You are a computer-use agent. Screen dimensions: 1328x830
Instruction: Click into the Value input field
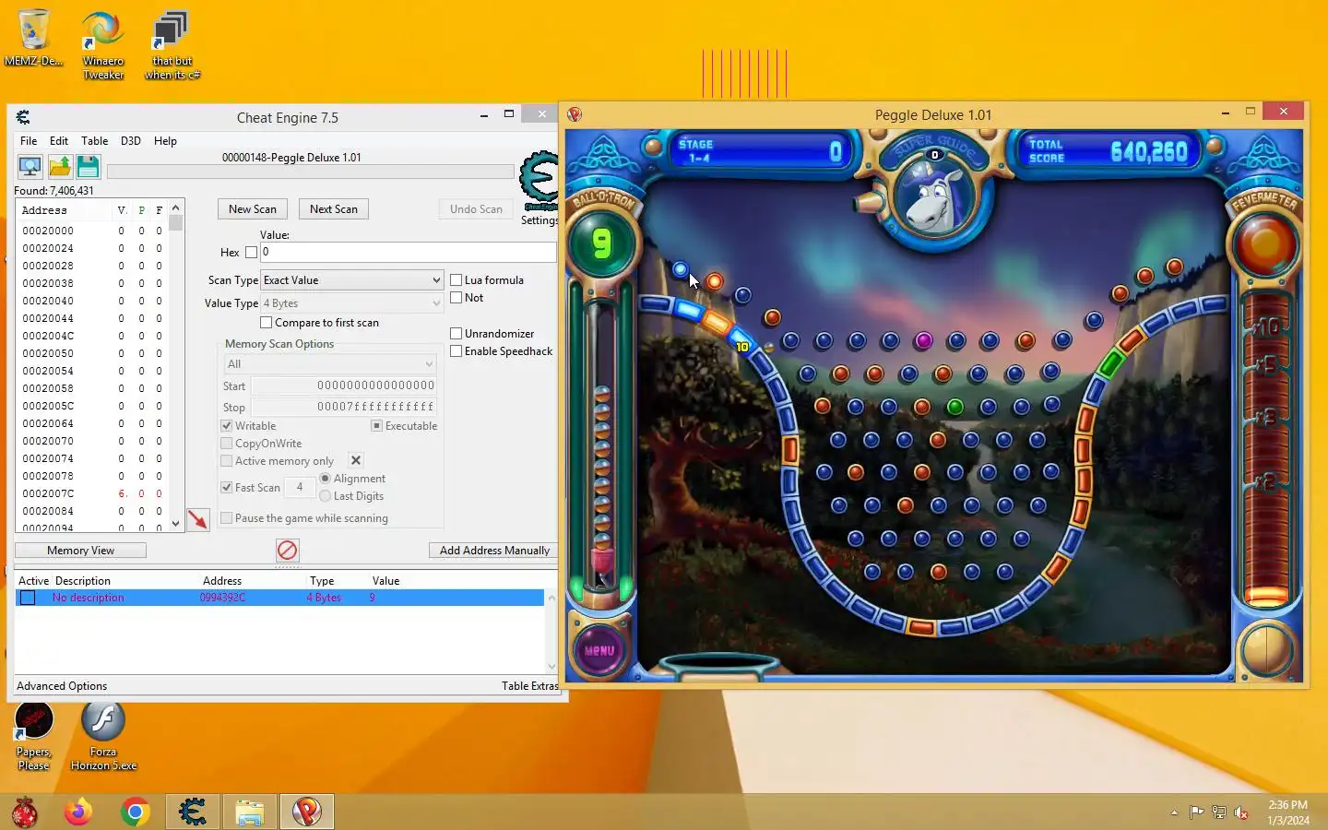(x=409, y=252)
